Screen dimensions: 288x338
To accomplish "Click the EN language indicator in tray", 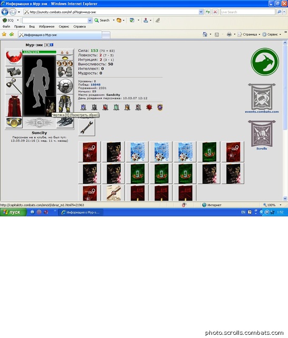I will pos(243,212).
